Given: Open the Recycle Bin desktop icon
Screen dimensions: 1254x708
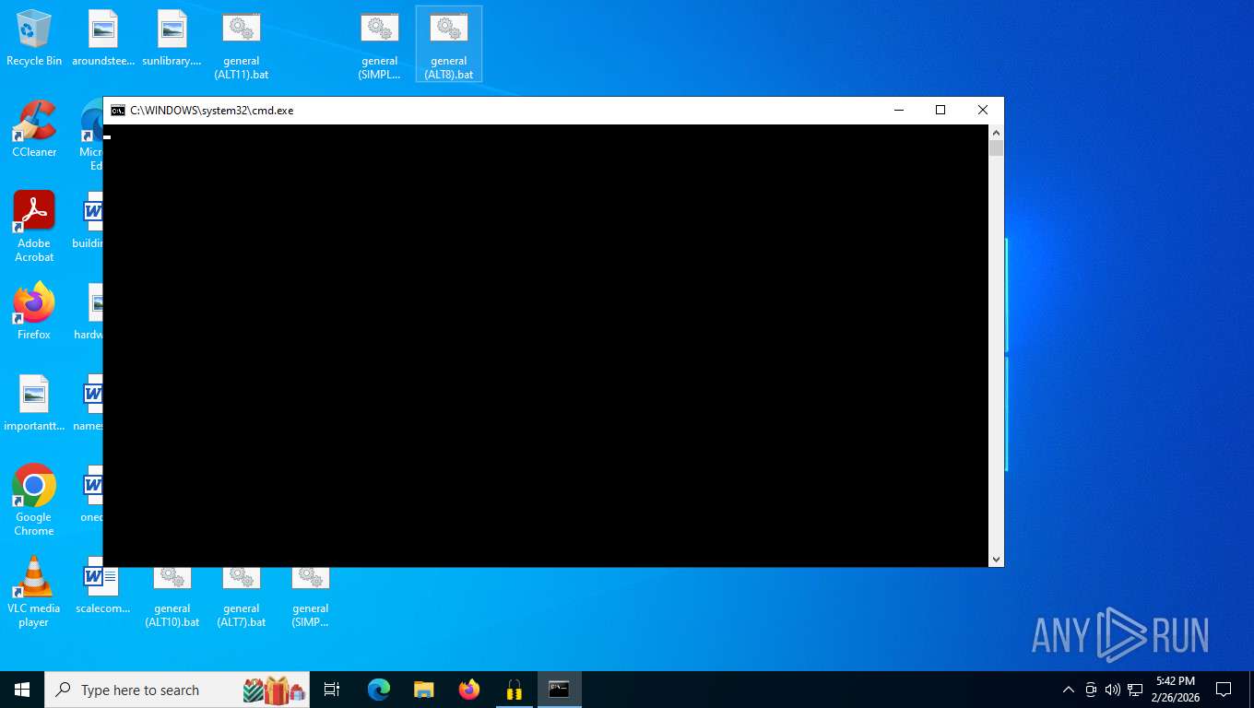Looking at the screenshot, I should coord(34,38).
